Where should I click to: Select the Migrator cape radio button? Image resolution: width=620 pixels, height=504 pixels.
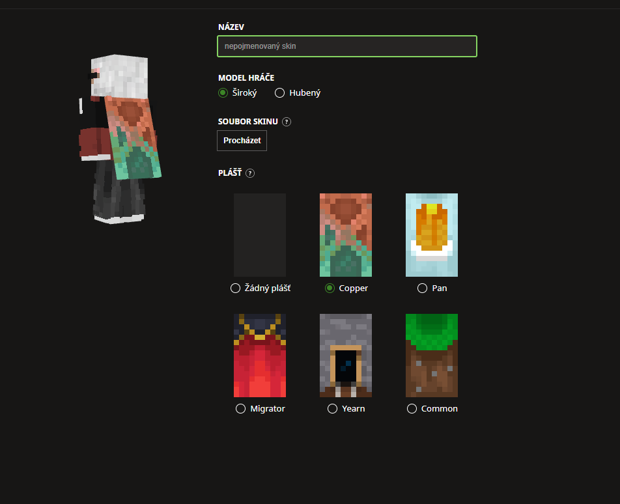[240, 409]
